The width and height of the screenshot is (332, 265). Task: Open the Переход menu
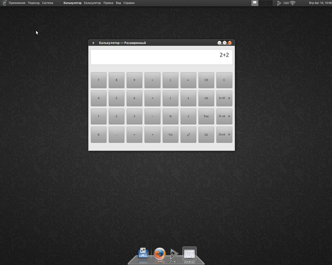[x=34, y=3]
